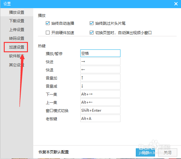Switch to 下载设置 tab
The image size is (181, 159).
(17, 21)
